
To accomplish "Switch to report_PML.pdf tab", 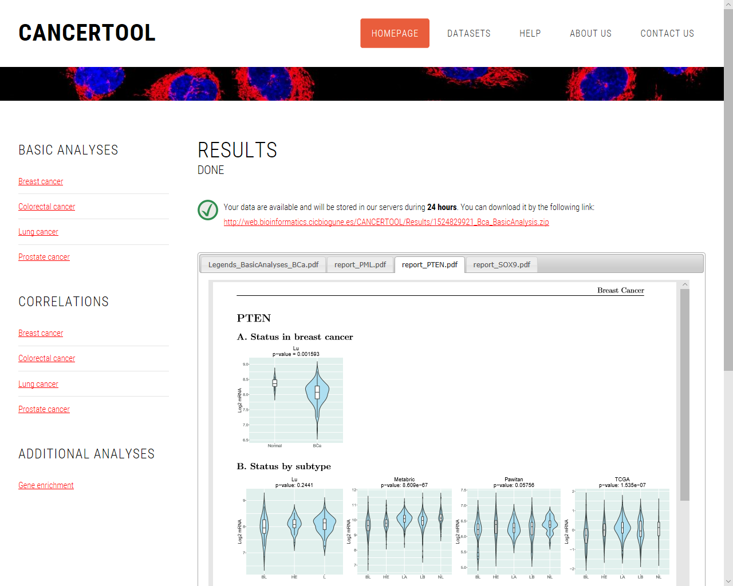I will 360,264.
